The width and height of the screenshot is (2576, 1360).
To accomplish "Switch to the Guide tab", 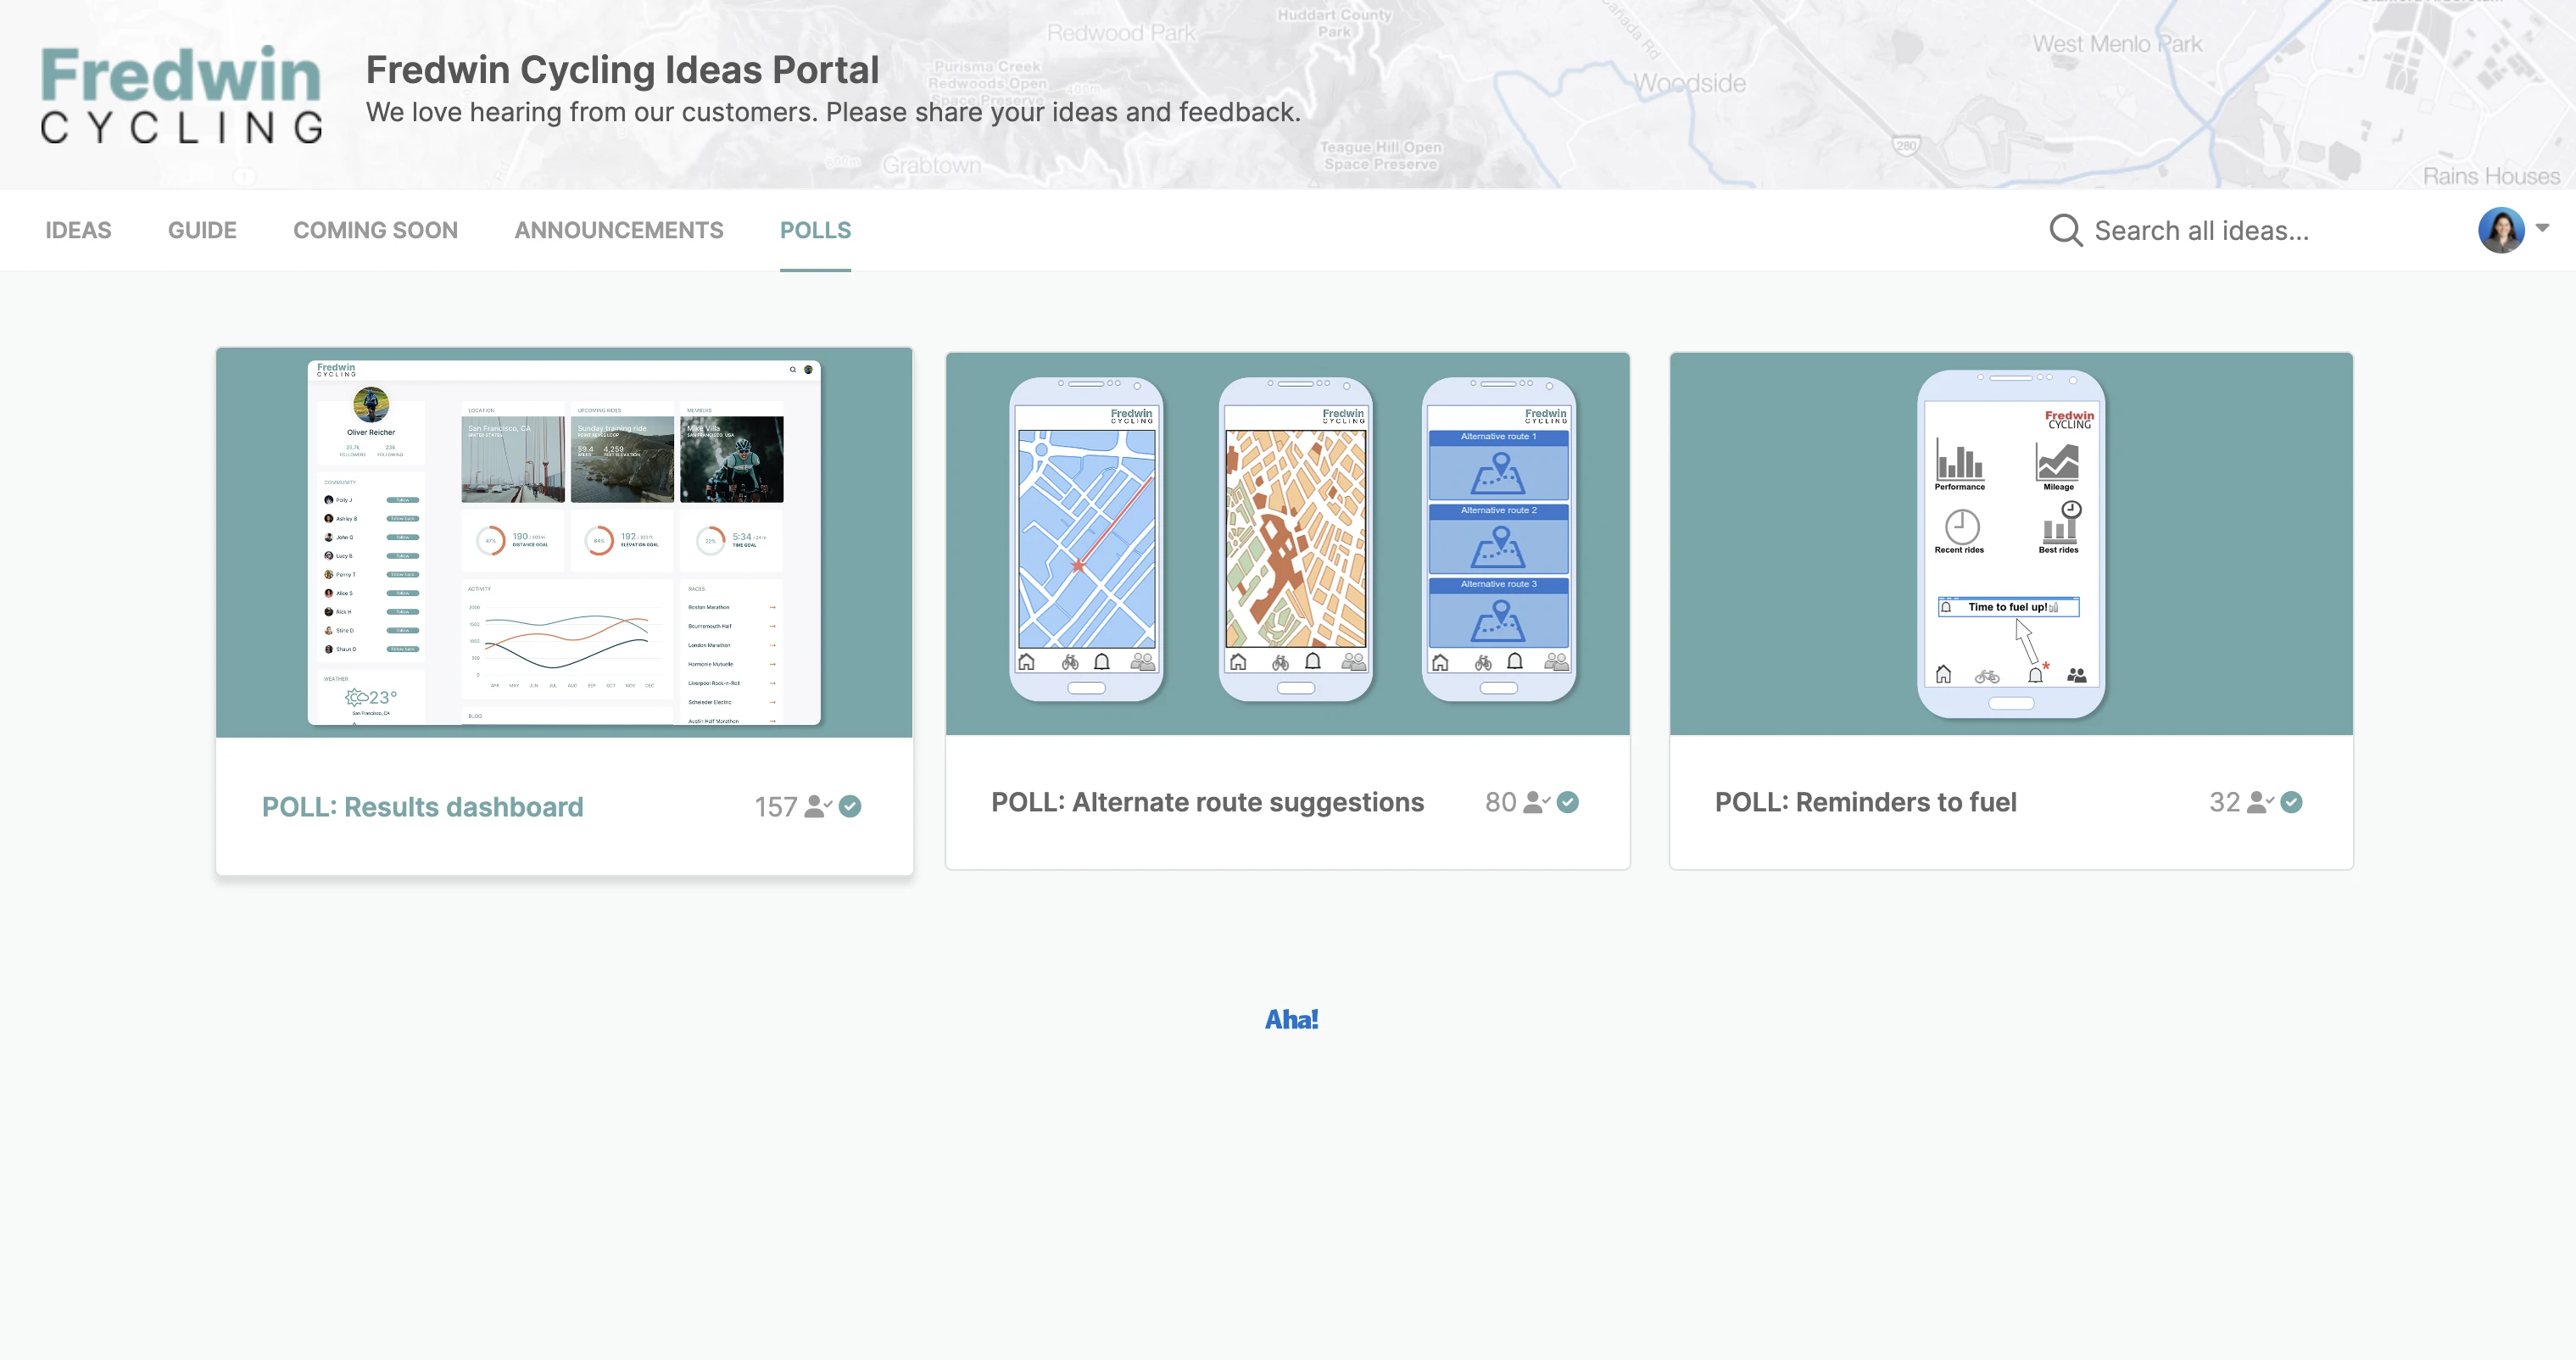I will [x=202, y=231].
